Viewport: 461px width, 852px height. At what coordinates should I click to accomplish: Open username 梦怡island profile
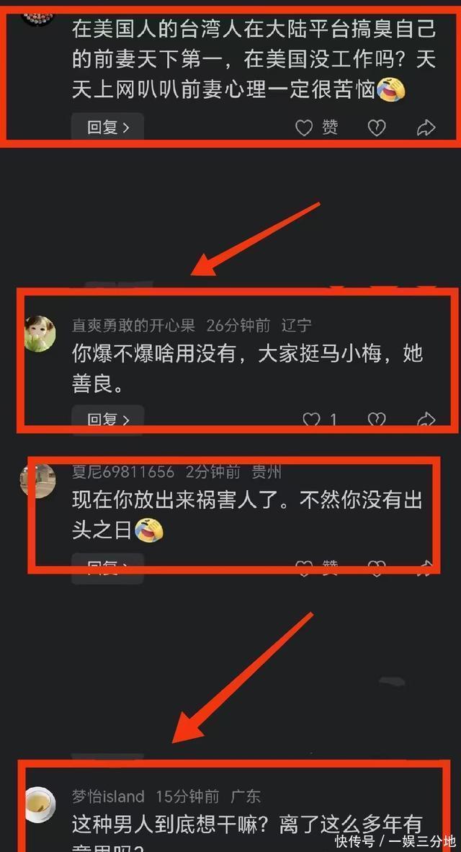click(108, 796)
